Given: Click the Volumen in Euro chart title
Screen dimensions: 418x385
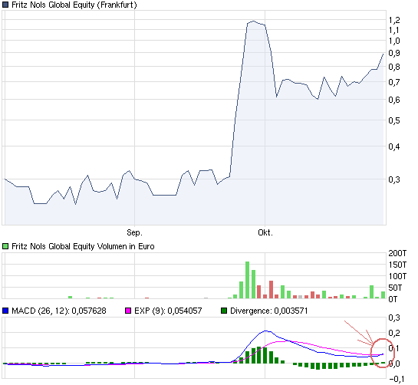Looking at the screenshot, I should point(83,246).
